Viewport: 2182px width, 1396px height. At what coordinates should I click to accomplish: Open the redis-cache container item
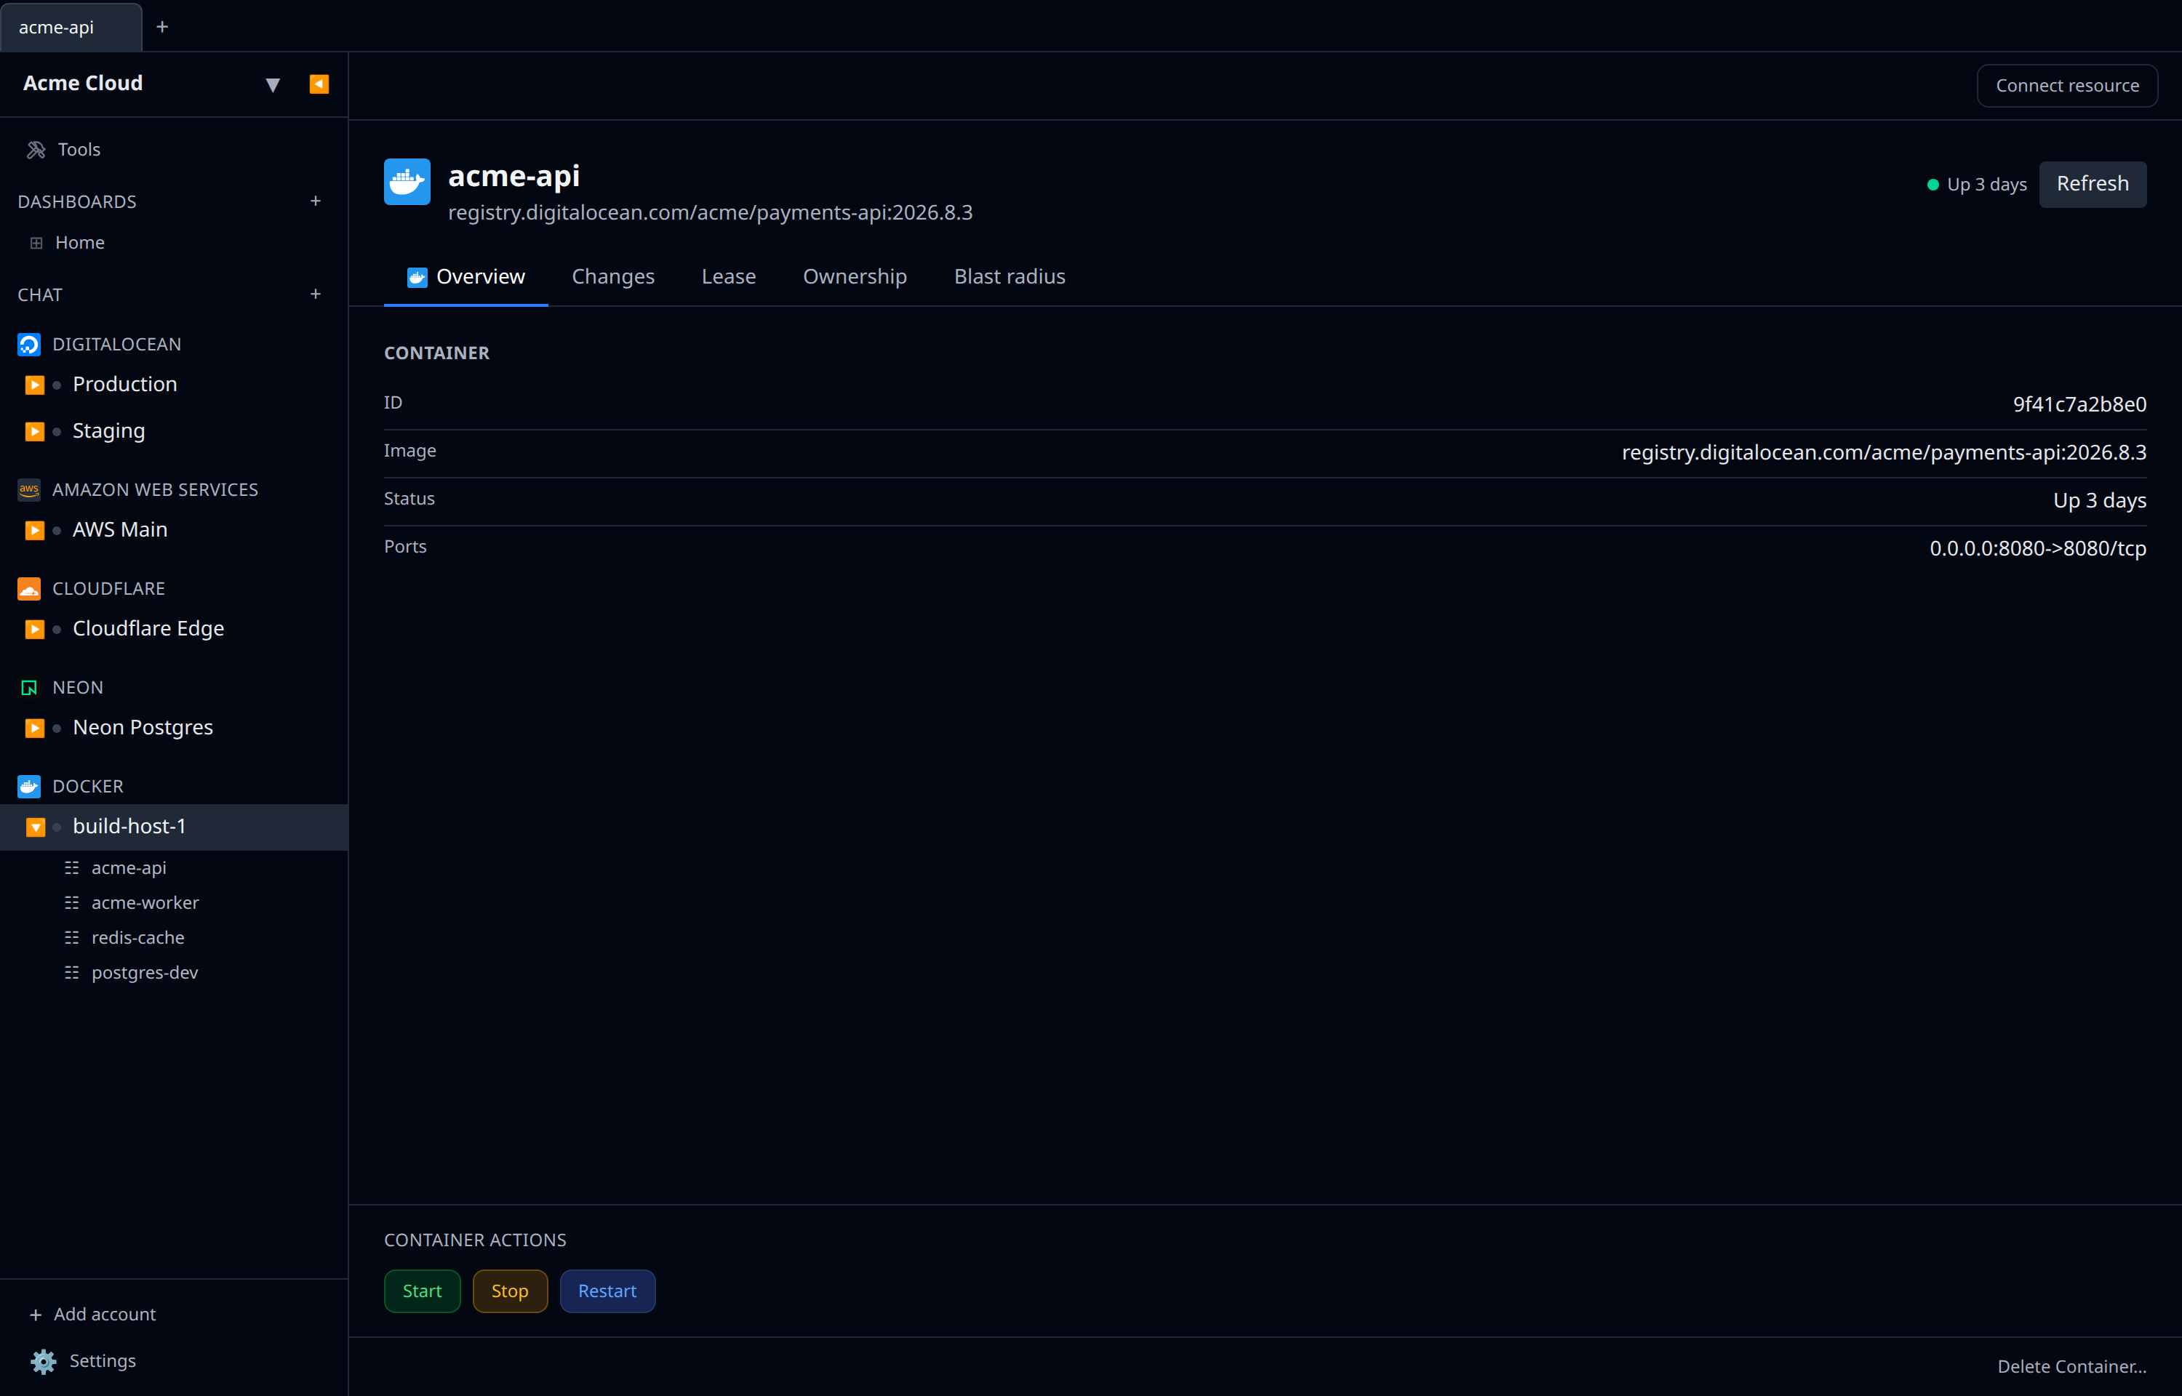coord(137,938)
